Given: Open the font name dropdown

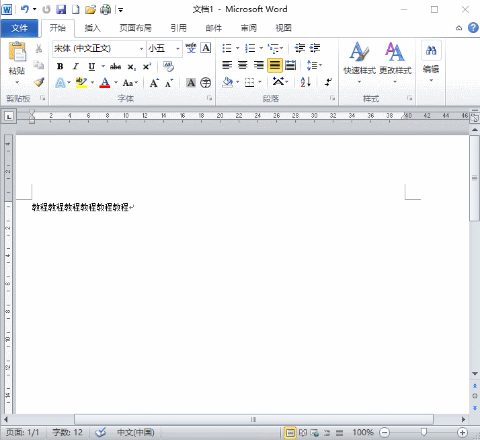Looking at the screenshot, I should [141, 48].
